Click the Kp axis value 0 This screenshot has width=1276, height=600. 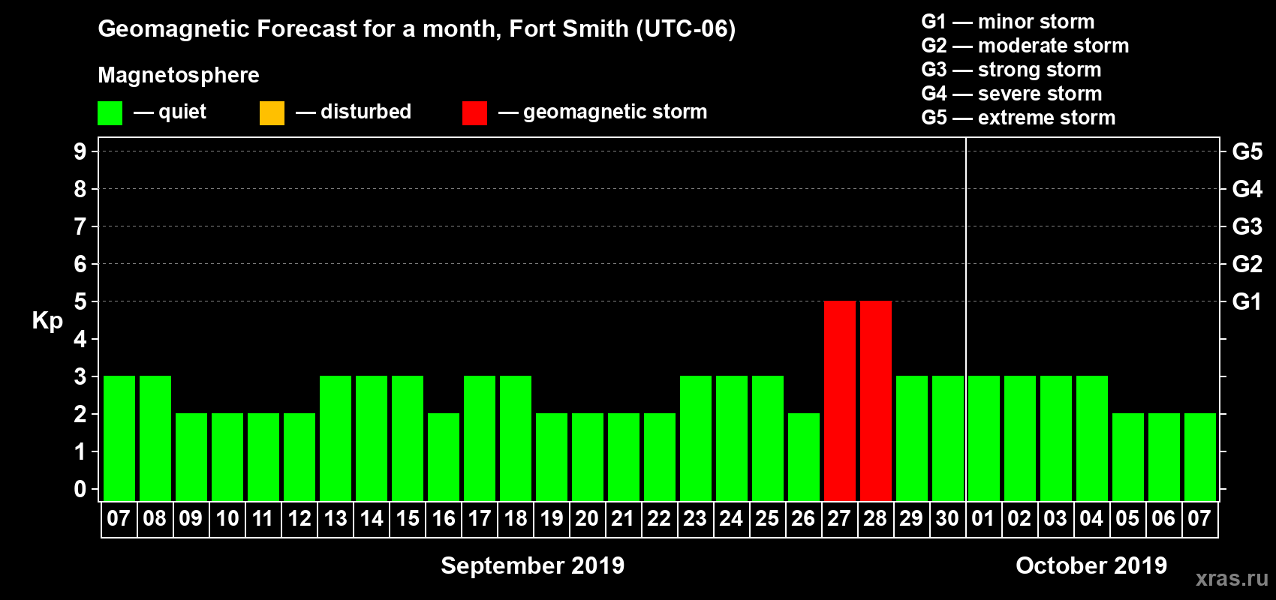80,489
